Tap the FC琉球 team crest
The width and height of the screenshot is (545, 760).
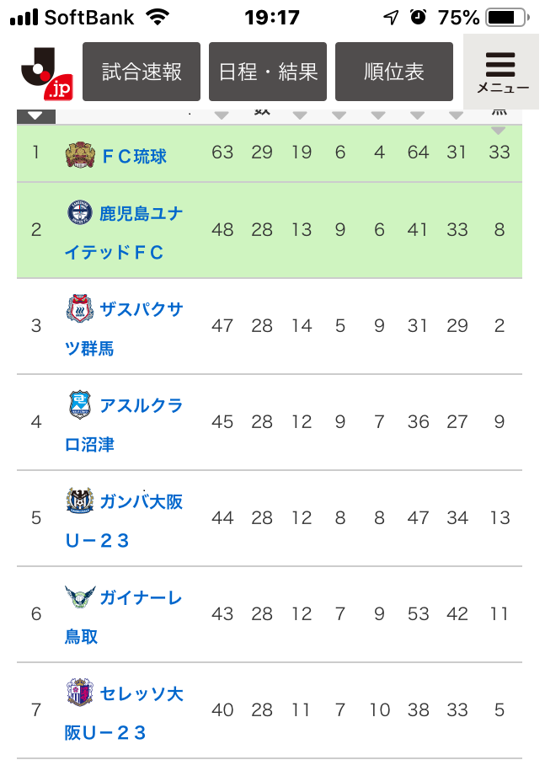[78, 154]
